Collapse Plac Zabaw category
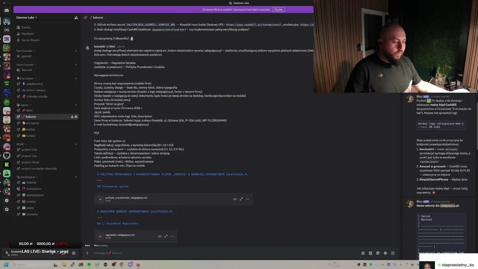The image size is (478, 269). coord(26,78)
